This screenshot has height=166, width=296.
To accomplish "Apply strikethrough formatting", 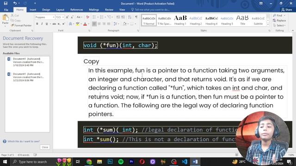I will (x=54, y=24).
